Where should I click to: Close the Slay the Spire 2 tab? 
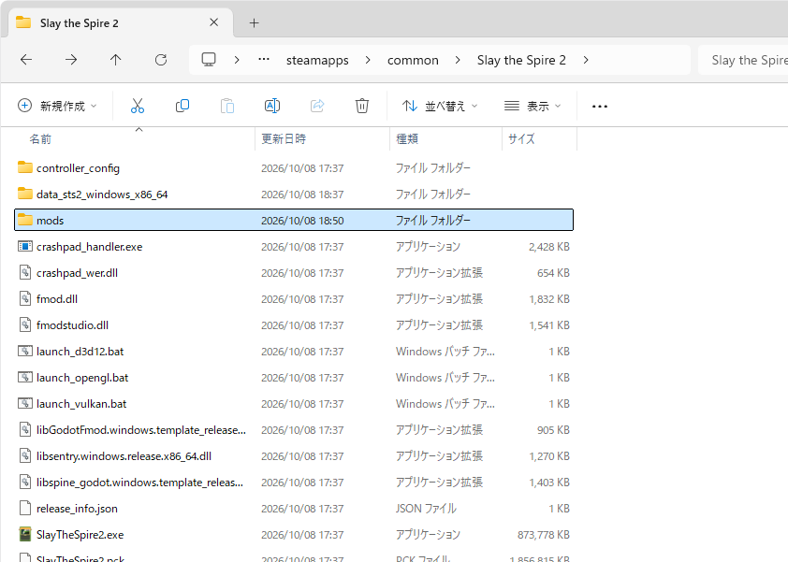(214, 22)
